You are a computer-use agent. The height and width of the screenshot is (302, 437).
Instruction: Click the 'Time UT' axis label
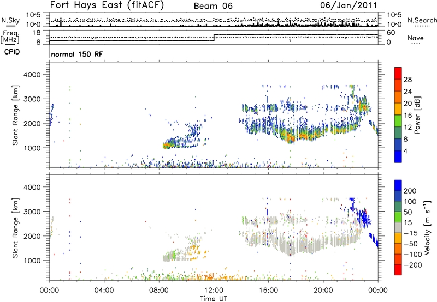coord(214,299)
